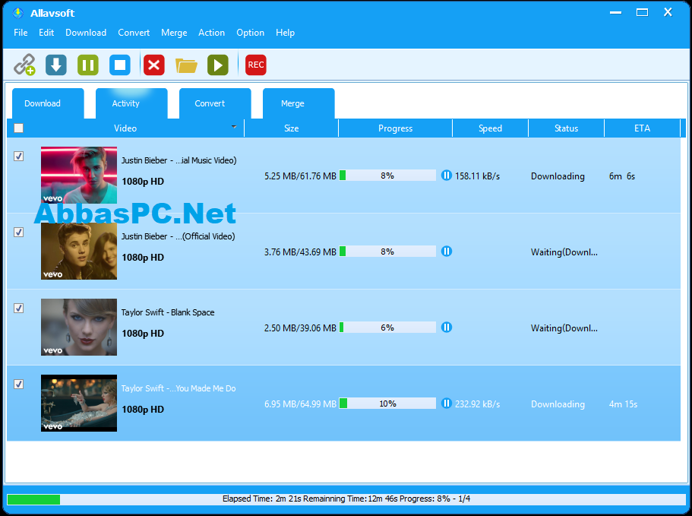Pause the first Justin Bieber Music Video download
The height and width of the screenshot is (516, 692).
[446, 176]
